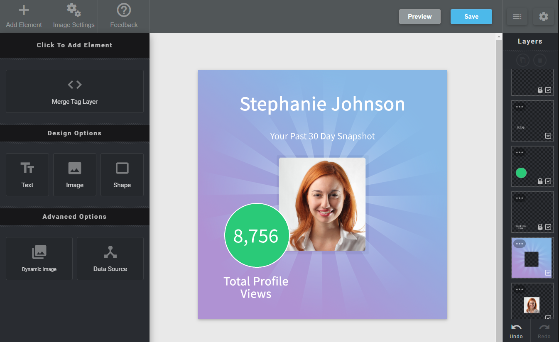The width and height of the screenshot is (559, 342).
Task: Undo the last action
Action: pyautogui.click(x=516, y=331)
